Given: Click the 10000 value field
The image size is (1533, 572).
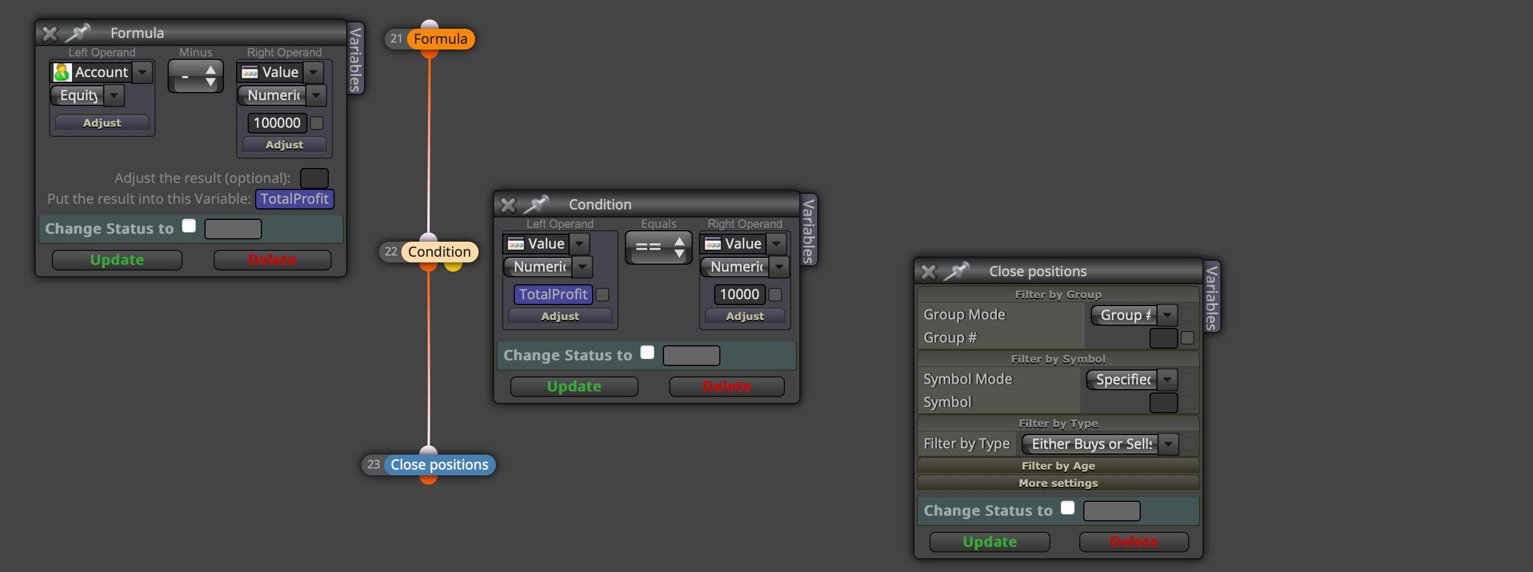Looking at the screenshot, I should click(739, 294).
